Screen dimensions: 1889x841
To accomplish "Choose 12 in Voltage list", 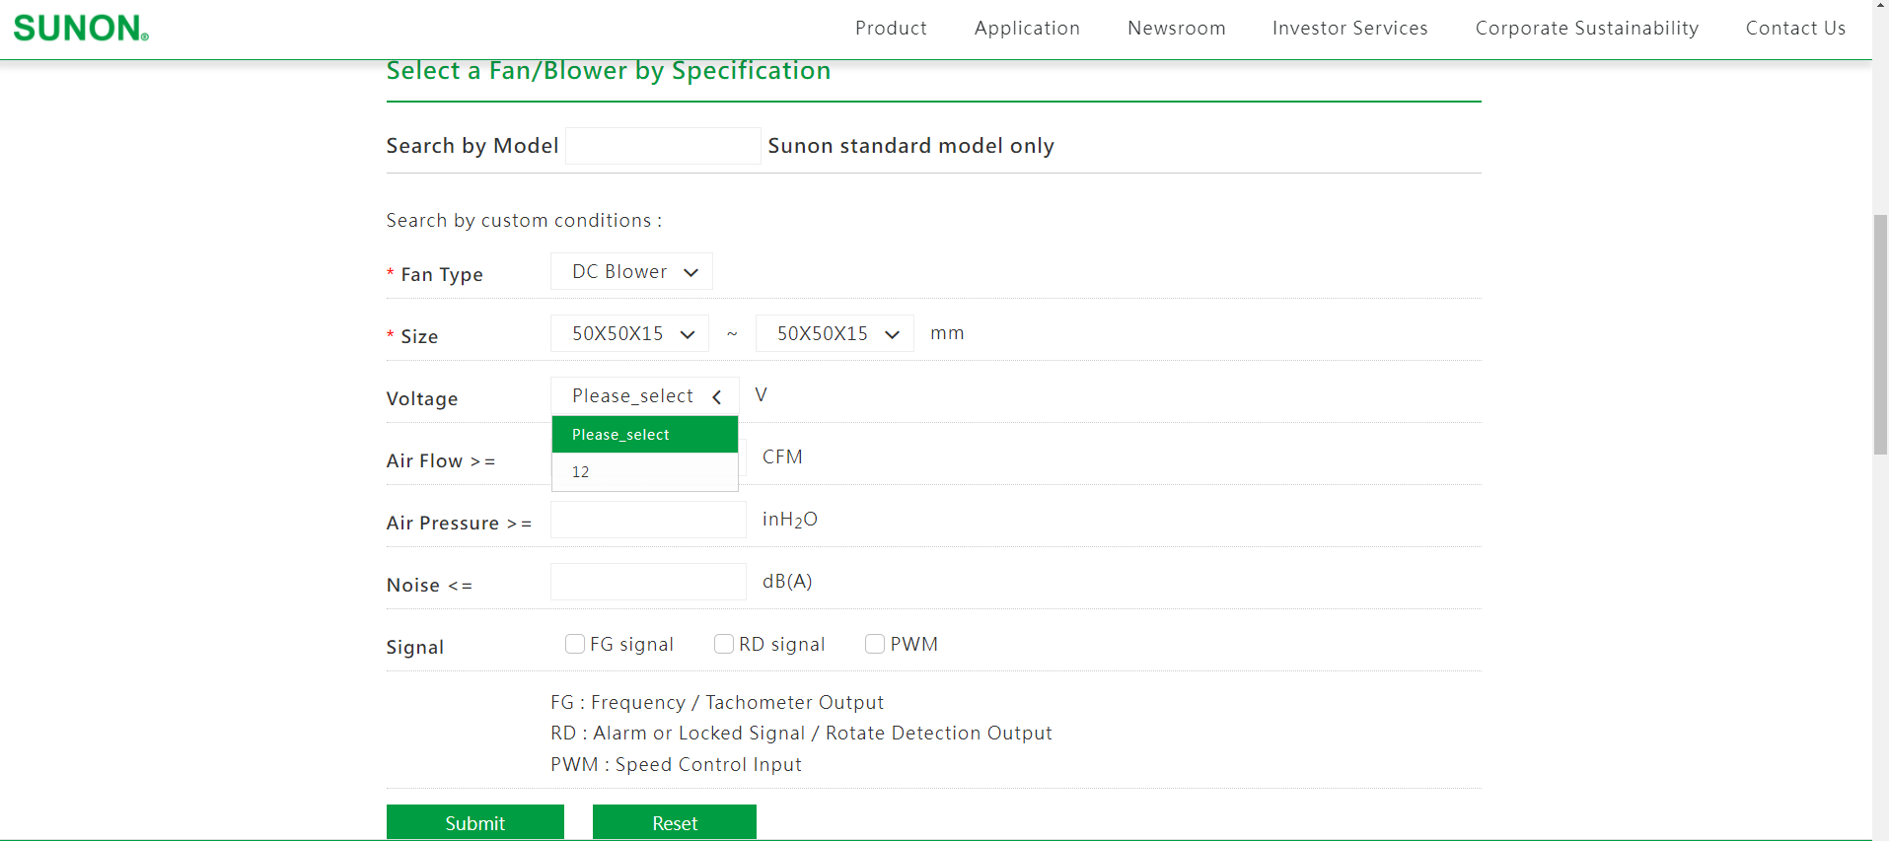I will click(x=645, y=471).
